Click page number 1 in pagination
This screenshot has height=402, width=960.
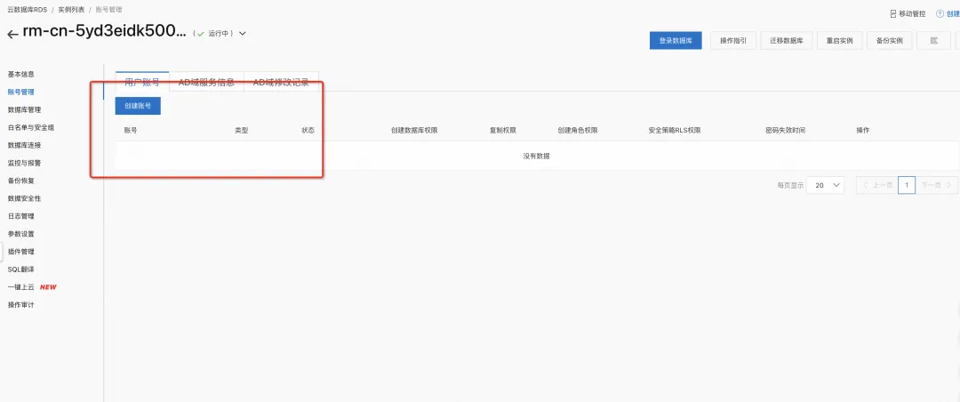point(907,185)
